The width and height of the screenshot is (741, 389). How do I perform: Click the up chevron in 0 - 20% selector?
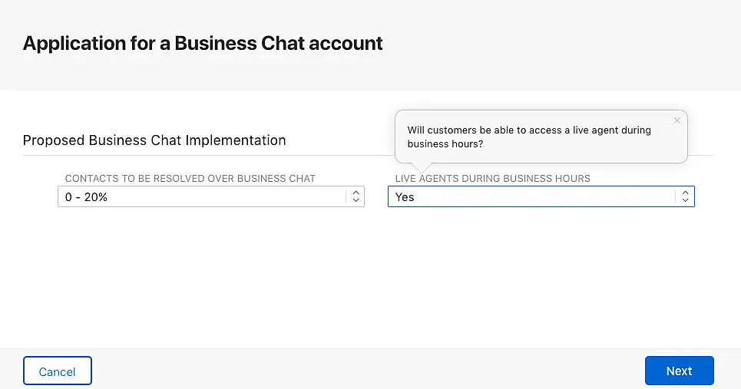356,193
